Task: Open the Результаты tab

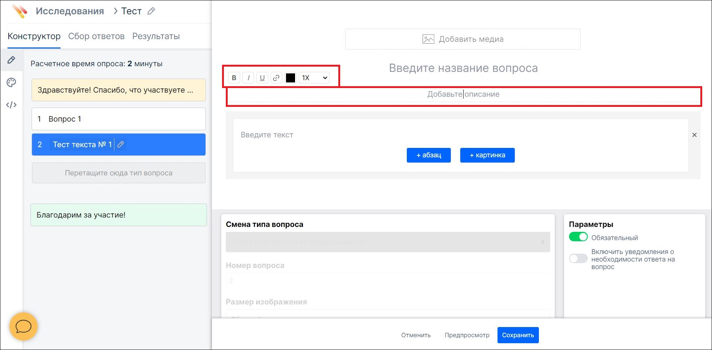Action: coord(156,36)
